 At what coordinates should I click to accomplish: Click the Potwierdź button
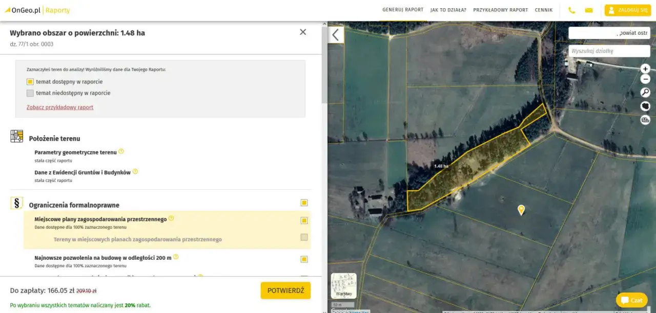(x=285, y=290)
